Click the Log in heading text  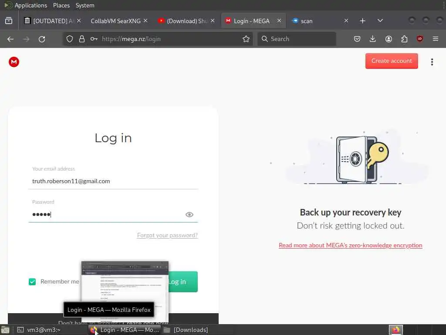point(113,138)
